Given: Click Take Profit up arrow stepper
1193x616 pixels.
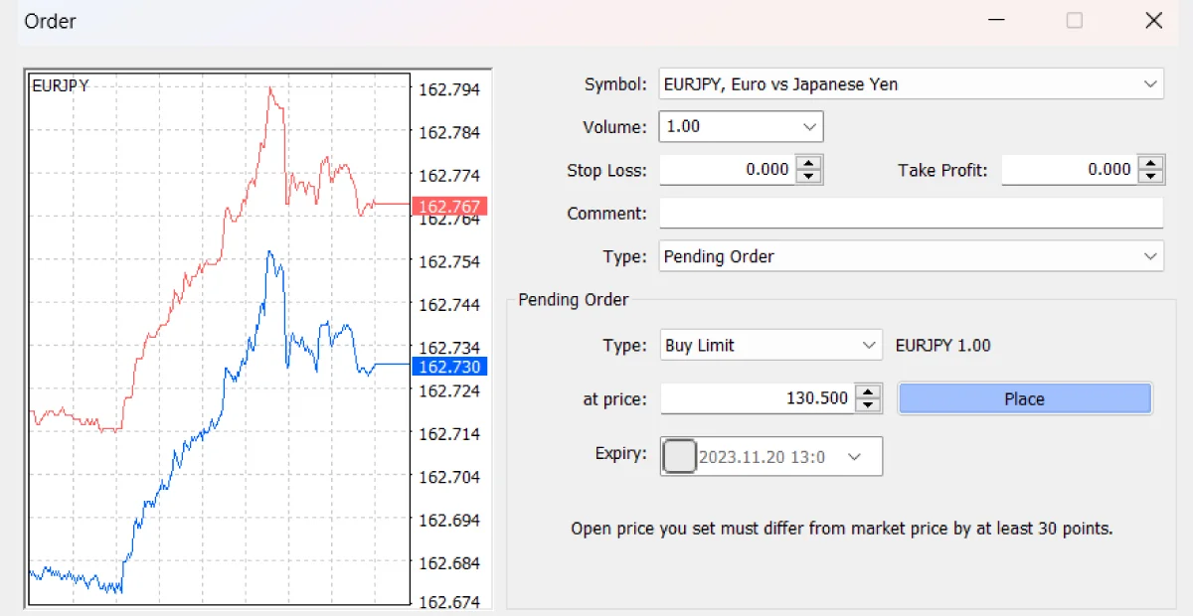Looking at the screenshot, I should pos(1151,163).
